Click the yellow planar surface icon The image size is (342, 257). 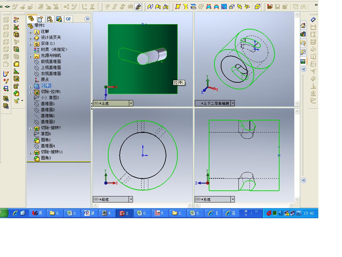coord(178,7)
